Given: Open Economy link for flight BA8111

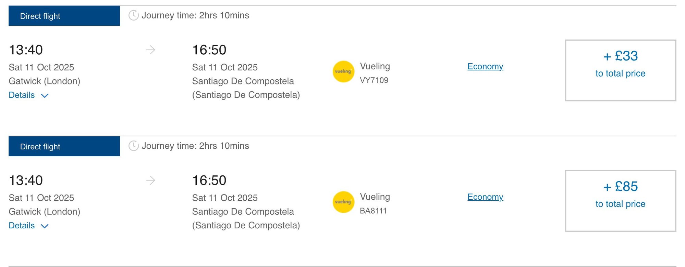Looking at the screenshot, I should point(485,197).
